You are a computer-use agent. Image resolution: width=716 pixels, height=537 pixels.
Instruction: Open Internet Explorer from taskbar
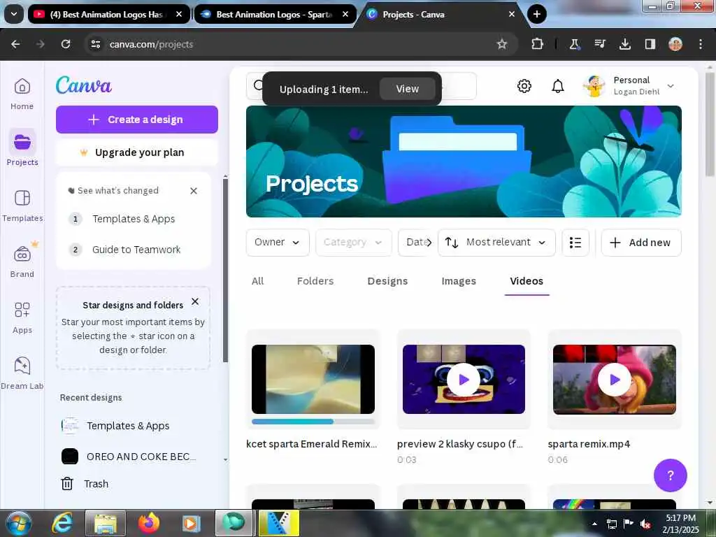coord(62,523)
